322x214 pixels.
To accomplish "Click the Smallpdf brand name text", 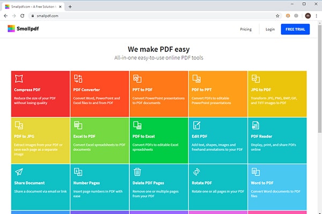I will click(28, 29).
